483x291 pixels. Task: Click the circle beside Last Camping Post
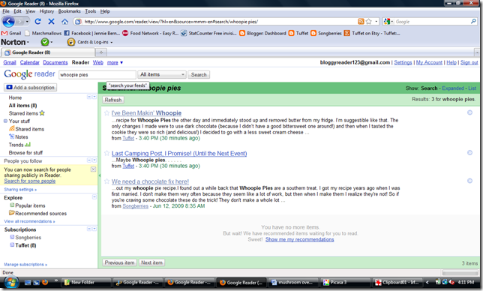click(469, 152)
